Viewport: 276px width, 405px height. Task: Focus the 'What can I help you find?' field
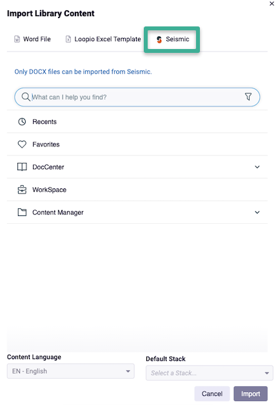click(137, 97)
